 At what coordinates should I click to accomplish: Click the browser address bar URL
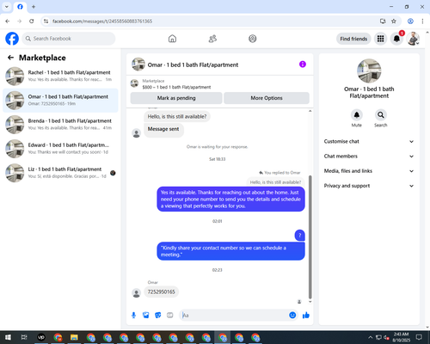click(x=102, y=21)
